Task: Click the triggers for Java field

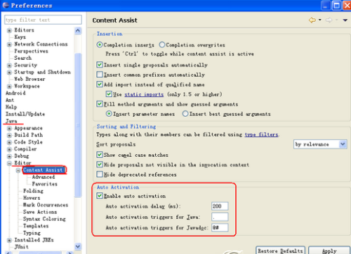Action: tap(220, 217)
